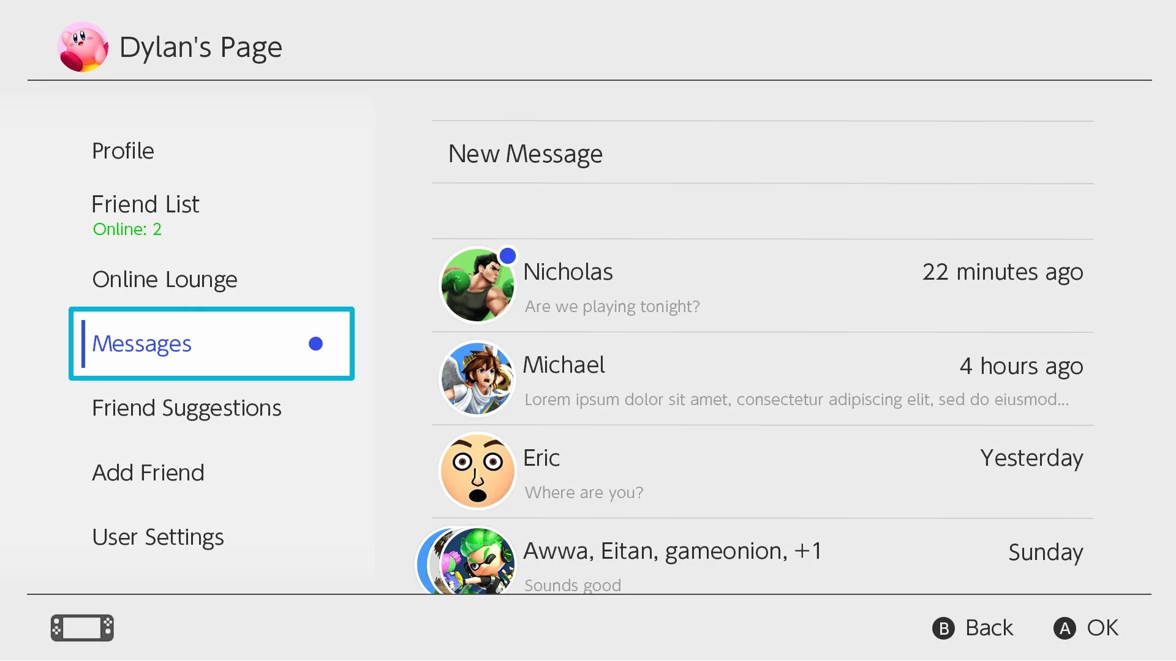The image size is (1176, 661).
Task: Choose Add Friend option
Action: (148, 473)
